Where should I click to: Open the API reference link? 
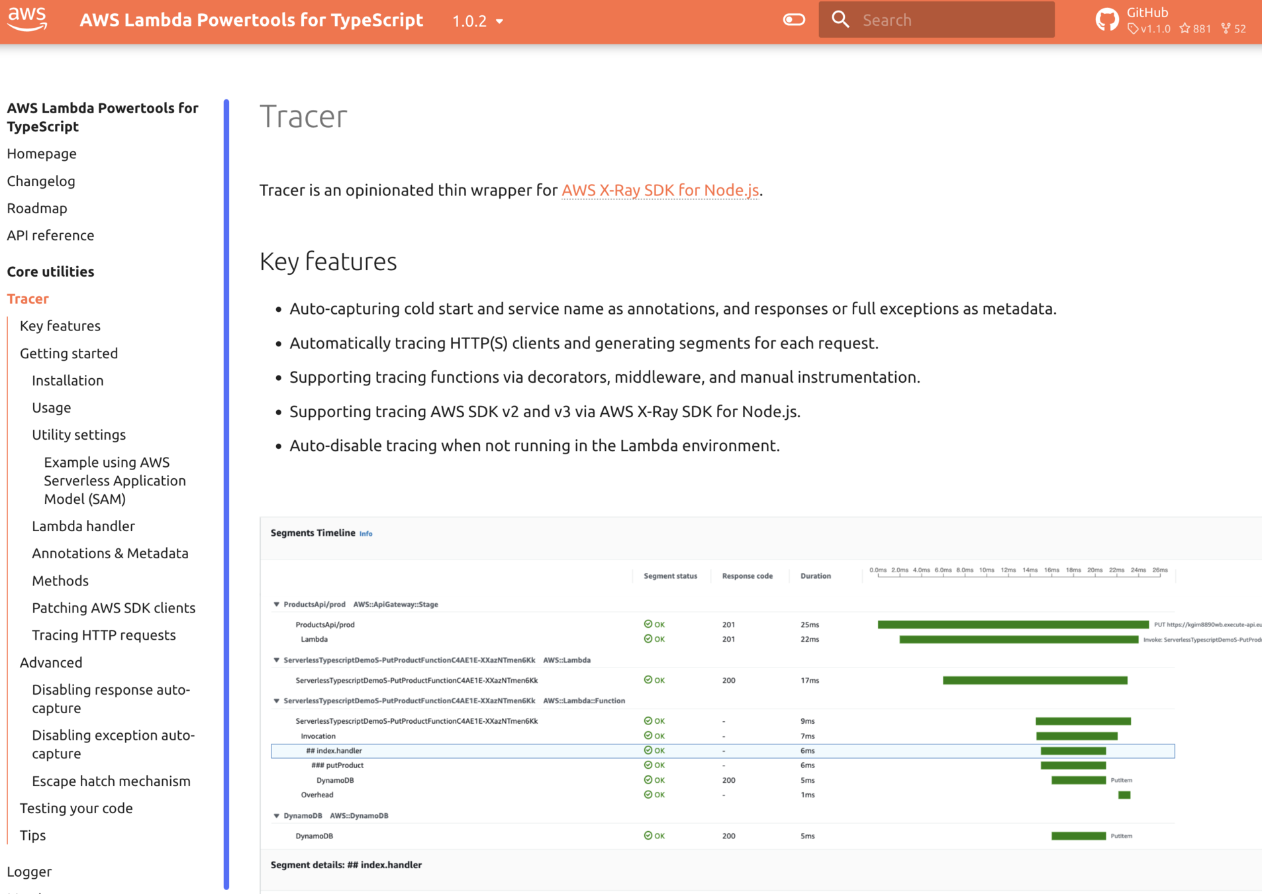click(50, 235)
